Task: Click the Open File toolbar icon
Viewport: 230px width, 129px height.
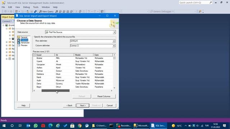Action: (28, 11)
